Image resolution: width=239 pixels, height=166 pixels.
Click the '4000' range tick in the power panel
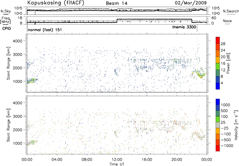click(17, 41)
